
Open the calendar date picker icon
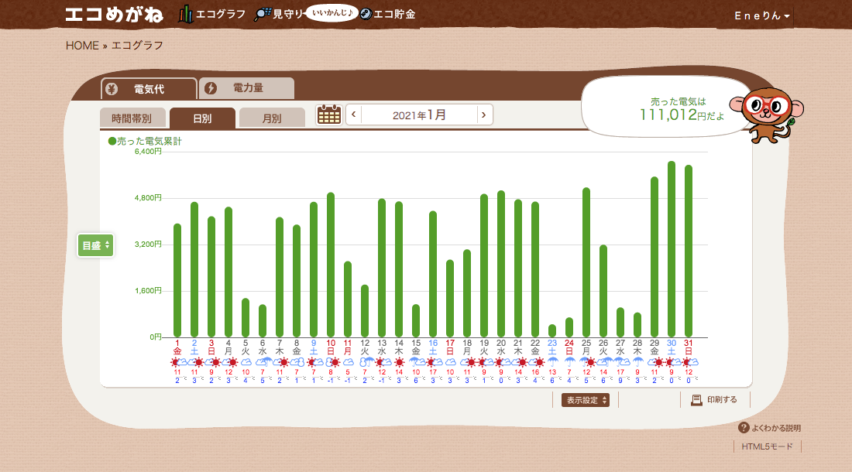tap(328, 115)
